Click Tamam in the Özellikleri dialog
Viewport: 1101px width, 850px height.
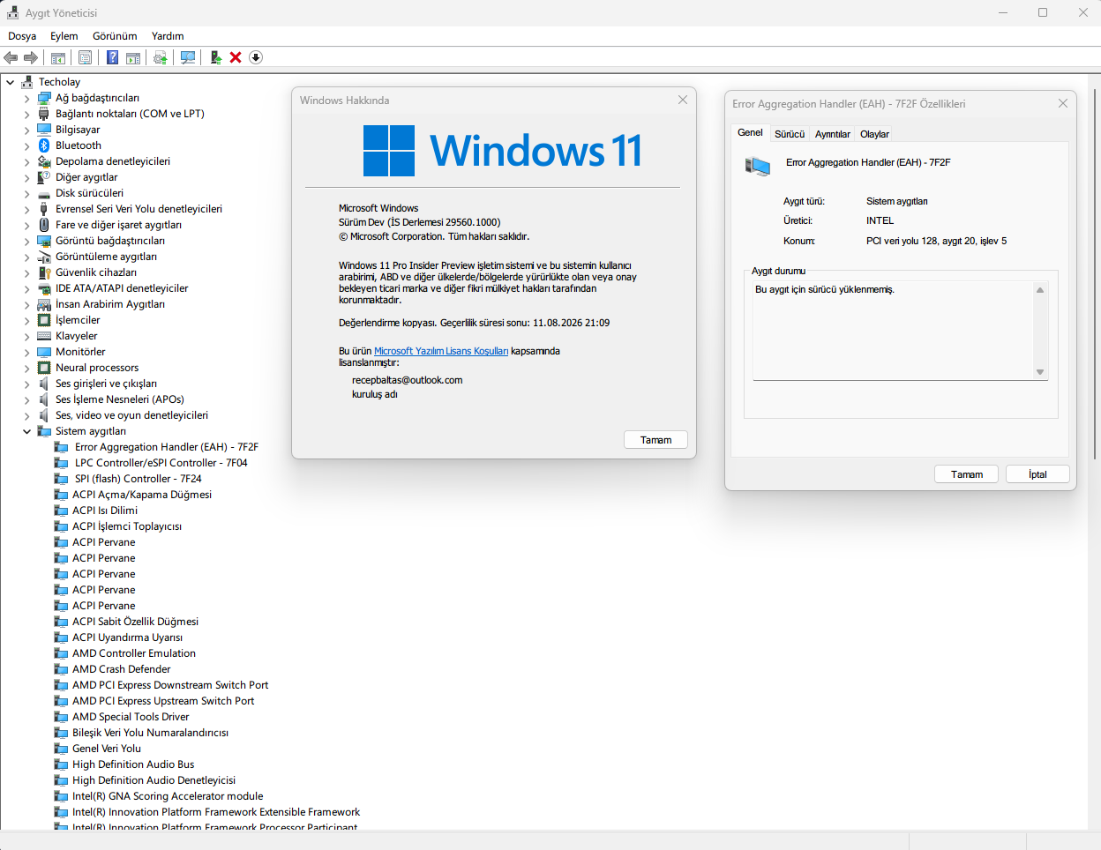point(966,474)
